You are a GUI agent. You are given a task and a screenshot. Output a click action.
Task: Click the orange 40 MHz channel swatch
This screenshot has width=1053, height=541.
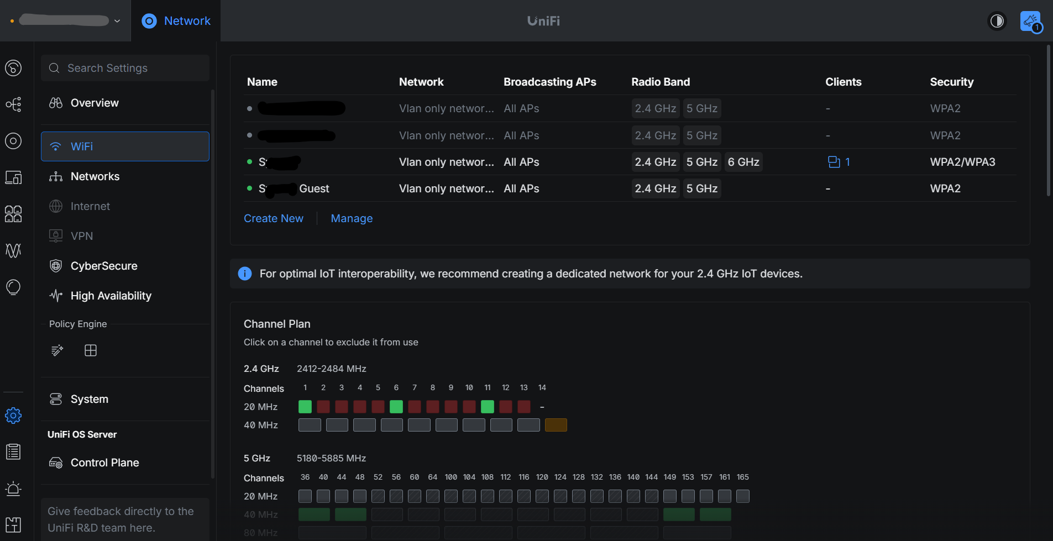tap(556, 425)
